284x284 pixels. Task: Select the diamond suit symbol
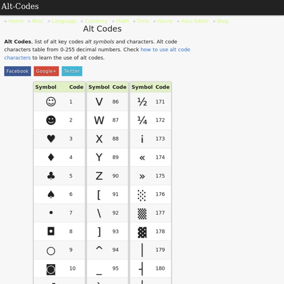tap(51, 157)
